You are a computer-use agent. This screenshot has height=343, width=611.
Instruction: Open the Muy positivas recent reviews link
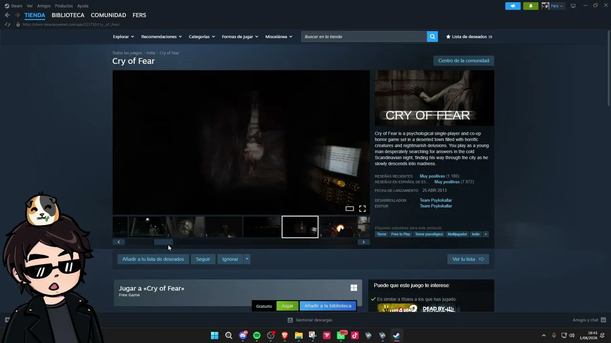point(432,176)
